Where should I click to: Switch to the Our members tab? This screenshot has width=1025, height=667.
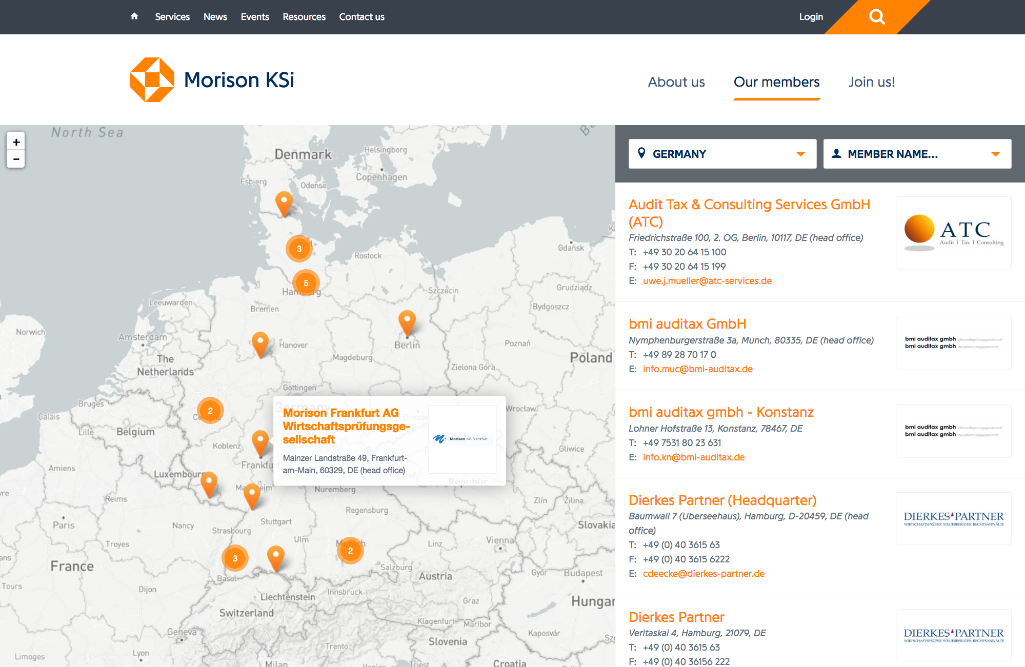tap(777, 82)
